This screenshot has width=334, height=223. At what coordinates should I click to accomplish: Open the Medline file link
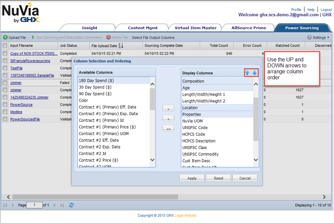16,112
